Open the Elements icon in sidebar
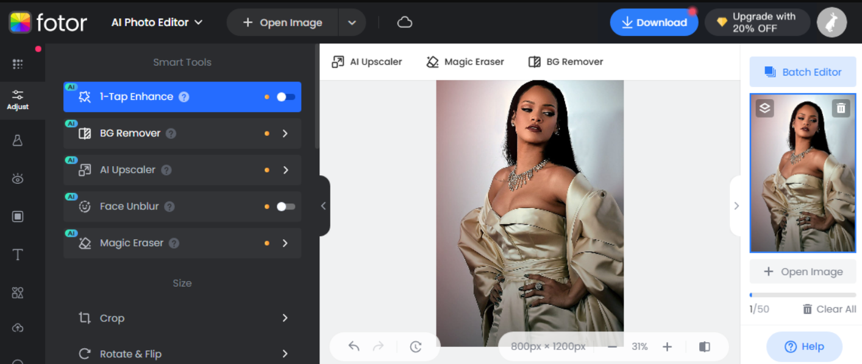 pos(18,293)
